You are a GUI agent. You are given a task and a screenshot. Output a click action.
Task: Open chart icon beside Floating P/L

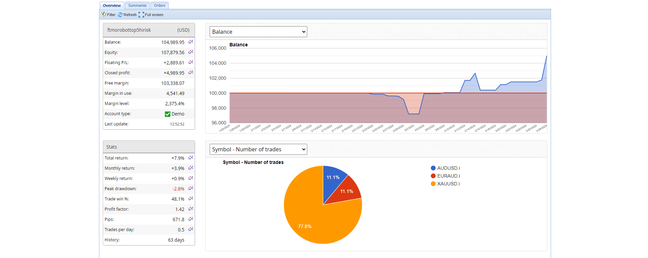pyautogui.click(x=191, y=62)
